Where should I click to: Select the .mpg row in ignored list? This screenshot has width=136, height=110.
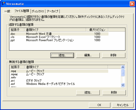point(59,71)
